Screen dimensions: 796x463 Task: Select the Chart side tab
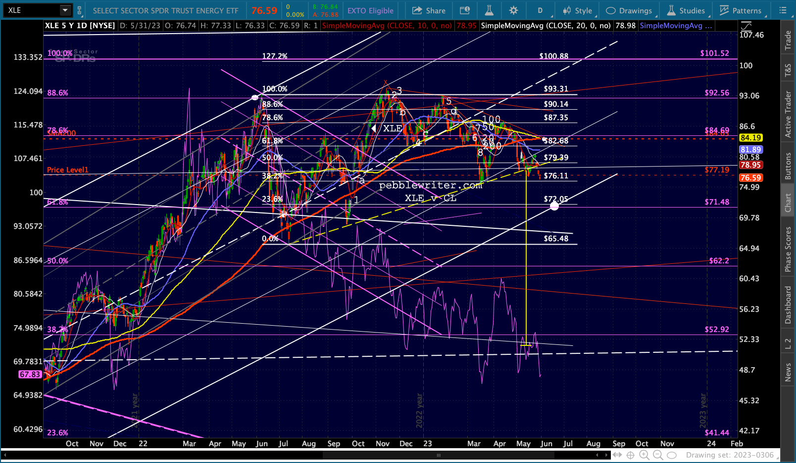tap(788, 203)
